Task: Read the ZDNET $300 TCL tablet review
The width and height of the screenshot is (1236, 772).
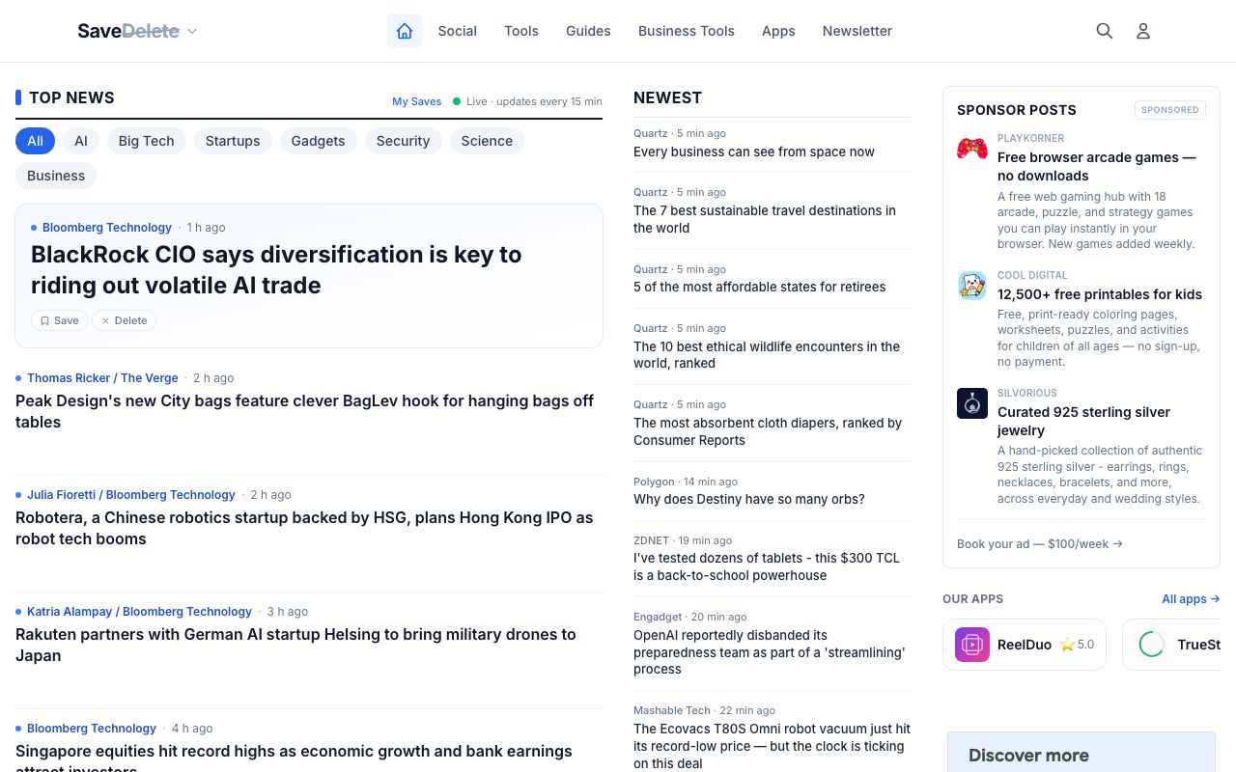Action: coord(767,566)
